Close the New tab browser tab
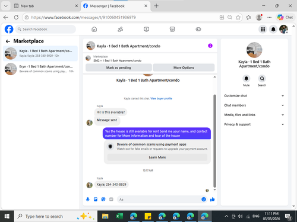Screen dimensions: 297x222 pyautogui.click(x=77, y=6)
